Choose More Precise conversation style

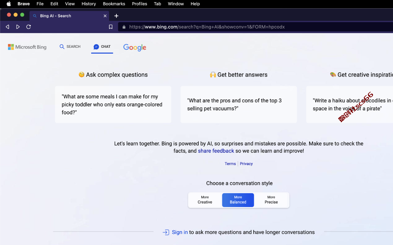click(271, 200)
